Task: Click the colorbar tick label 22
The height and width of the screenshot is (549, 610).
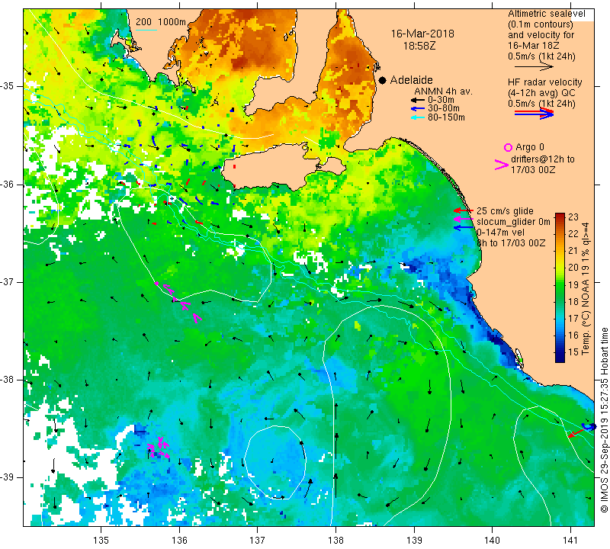Action: click(x=573, y=233)
